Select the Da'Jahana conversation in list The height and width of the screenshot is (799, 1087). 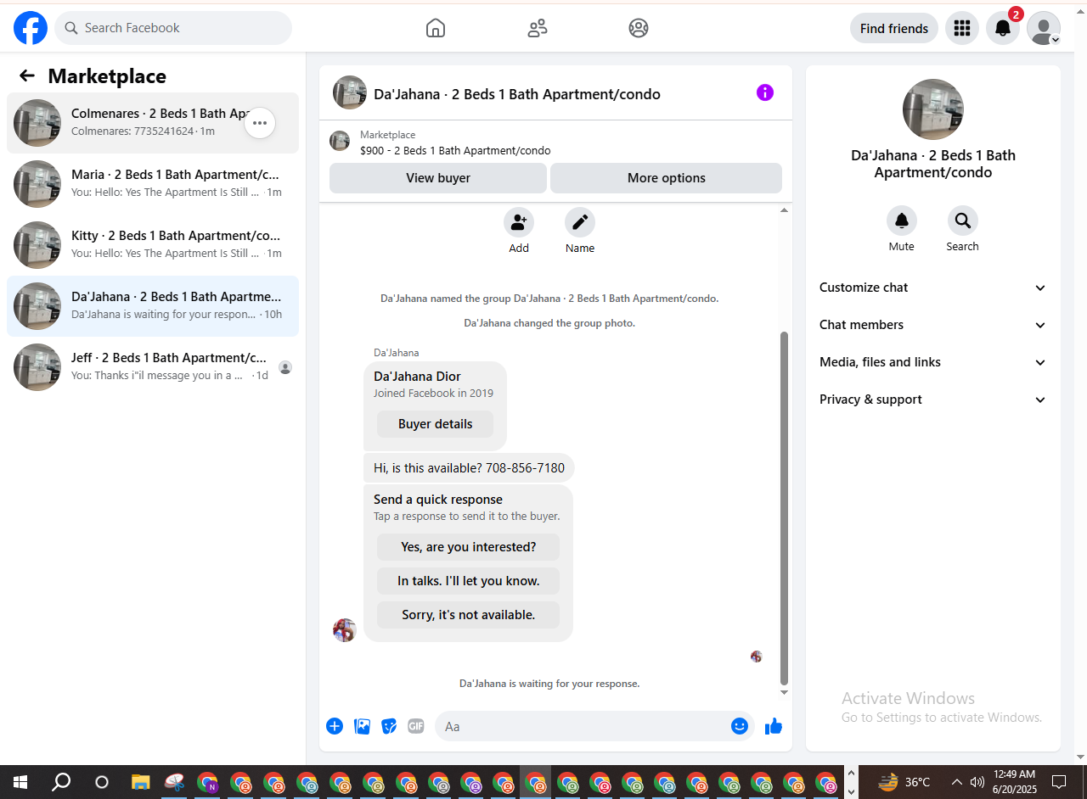[153, 306]
